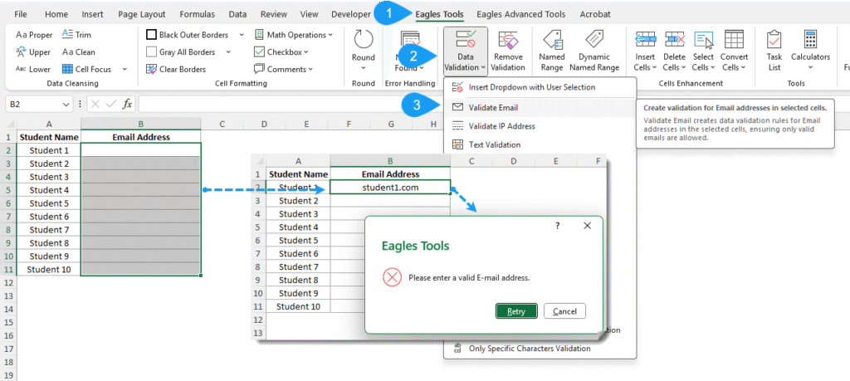Open the Calculators tool

[810, 51]
